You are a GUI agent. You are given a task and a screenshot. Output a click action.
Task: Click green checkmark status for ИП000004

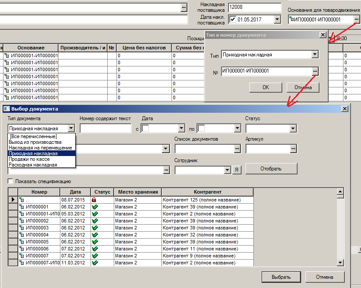click(95, 235)
